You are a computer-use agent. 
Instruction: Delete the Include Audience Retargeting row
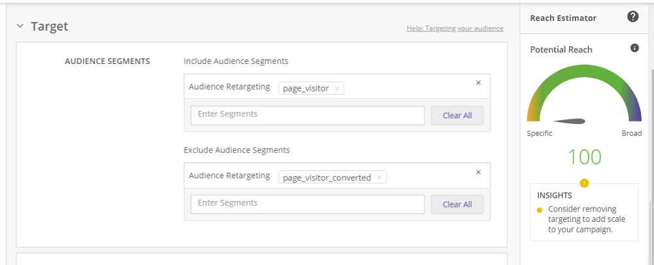[x=478, y=83]
